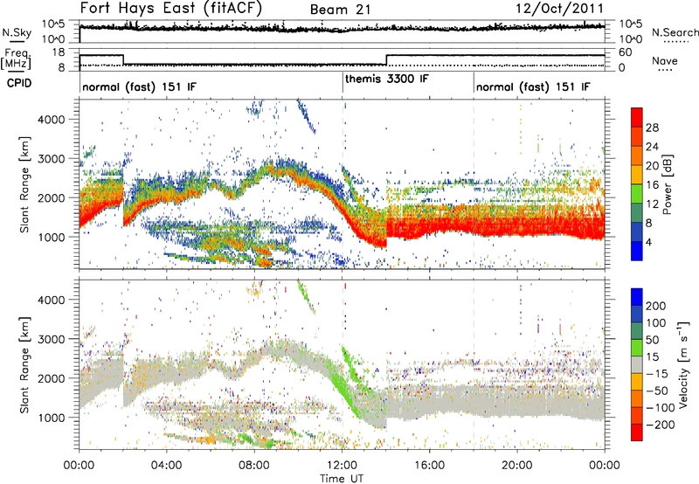Image resolution: width=699 pixels, height=484 pixels.
Task: Click the 'Beam 21' label
Action: click(340, 10)
